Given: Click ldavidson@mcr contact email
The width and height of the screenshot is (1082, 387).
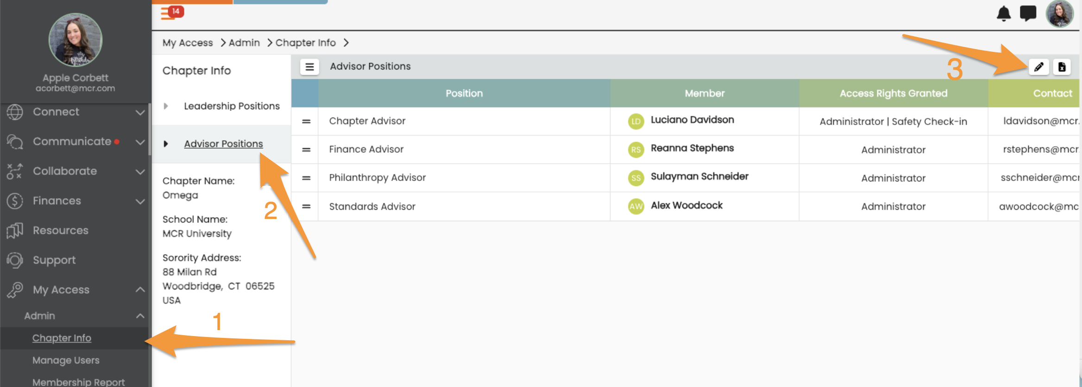Looking at the screenshot, I should [1042, 121].
